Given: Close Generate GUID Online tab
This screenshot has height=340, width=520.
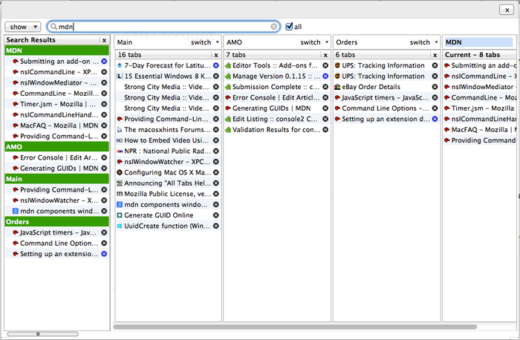Looking at the screenshot, I should click(x=216, y=215).
